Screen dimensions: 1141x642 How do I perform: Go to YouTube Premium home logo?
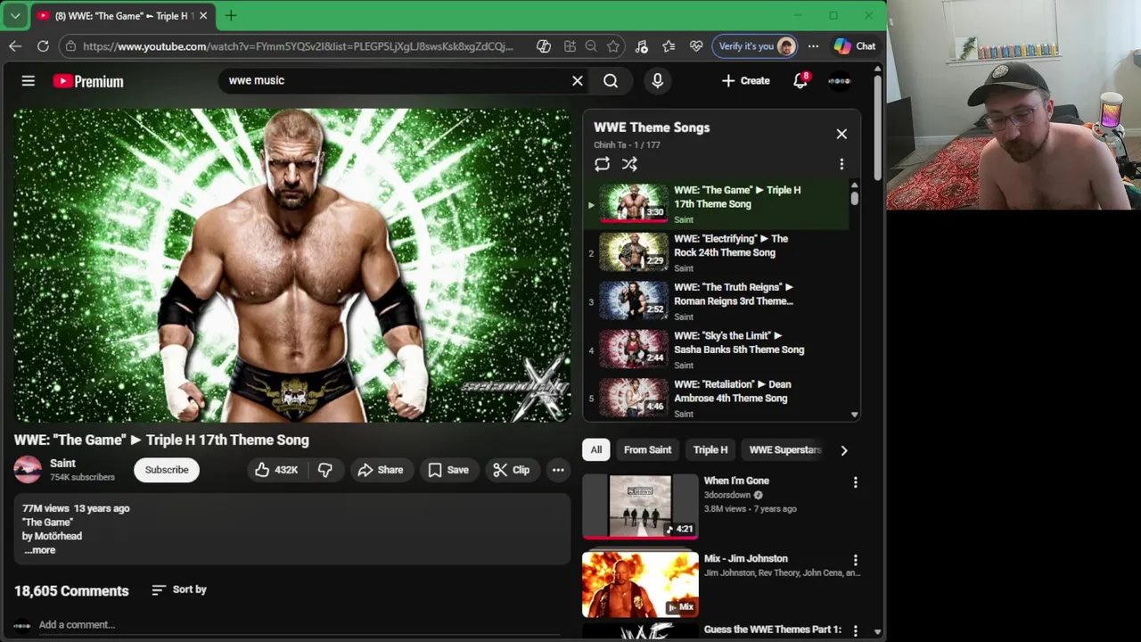(87, 81)
